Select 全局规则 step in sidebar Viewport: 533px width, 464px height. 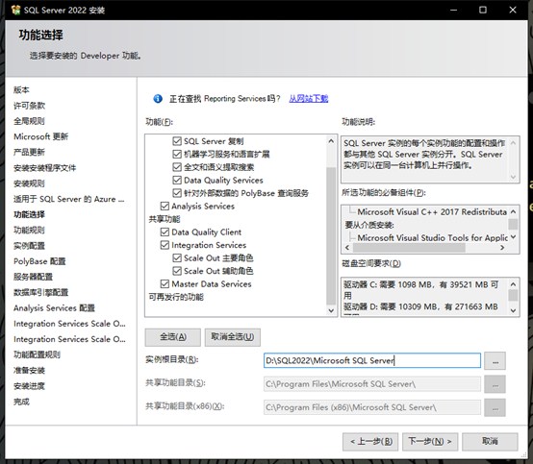tap(29, 121)
